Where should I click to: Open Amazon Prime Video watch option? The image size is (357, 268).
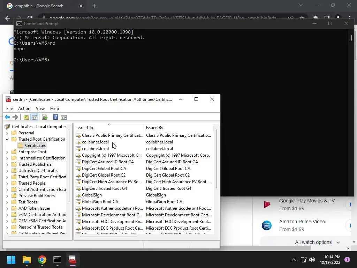[302, 222]
